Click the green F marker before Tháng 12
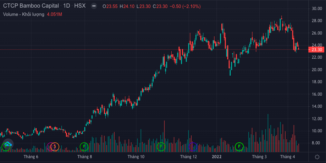The height and width of the screenshot is (163, 326). [161, 146]
